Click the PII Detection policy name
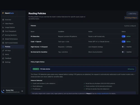This screenshot has height=105, width=140. pyautogui.click(x=35, y=36)
